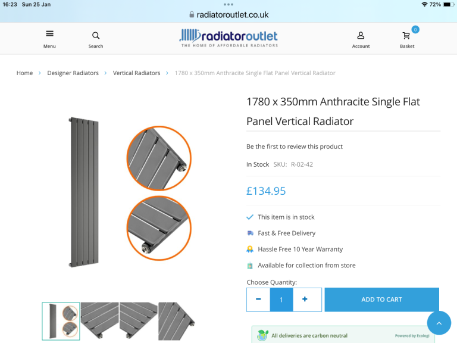
Task: Go to Home breadcrumb link
Action: (24, 73)
